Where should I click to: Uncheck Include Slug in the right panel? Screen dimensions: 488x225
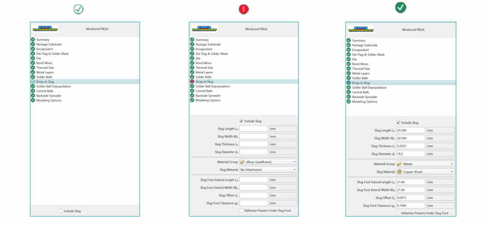pos(398,123)
